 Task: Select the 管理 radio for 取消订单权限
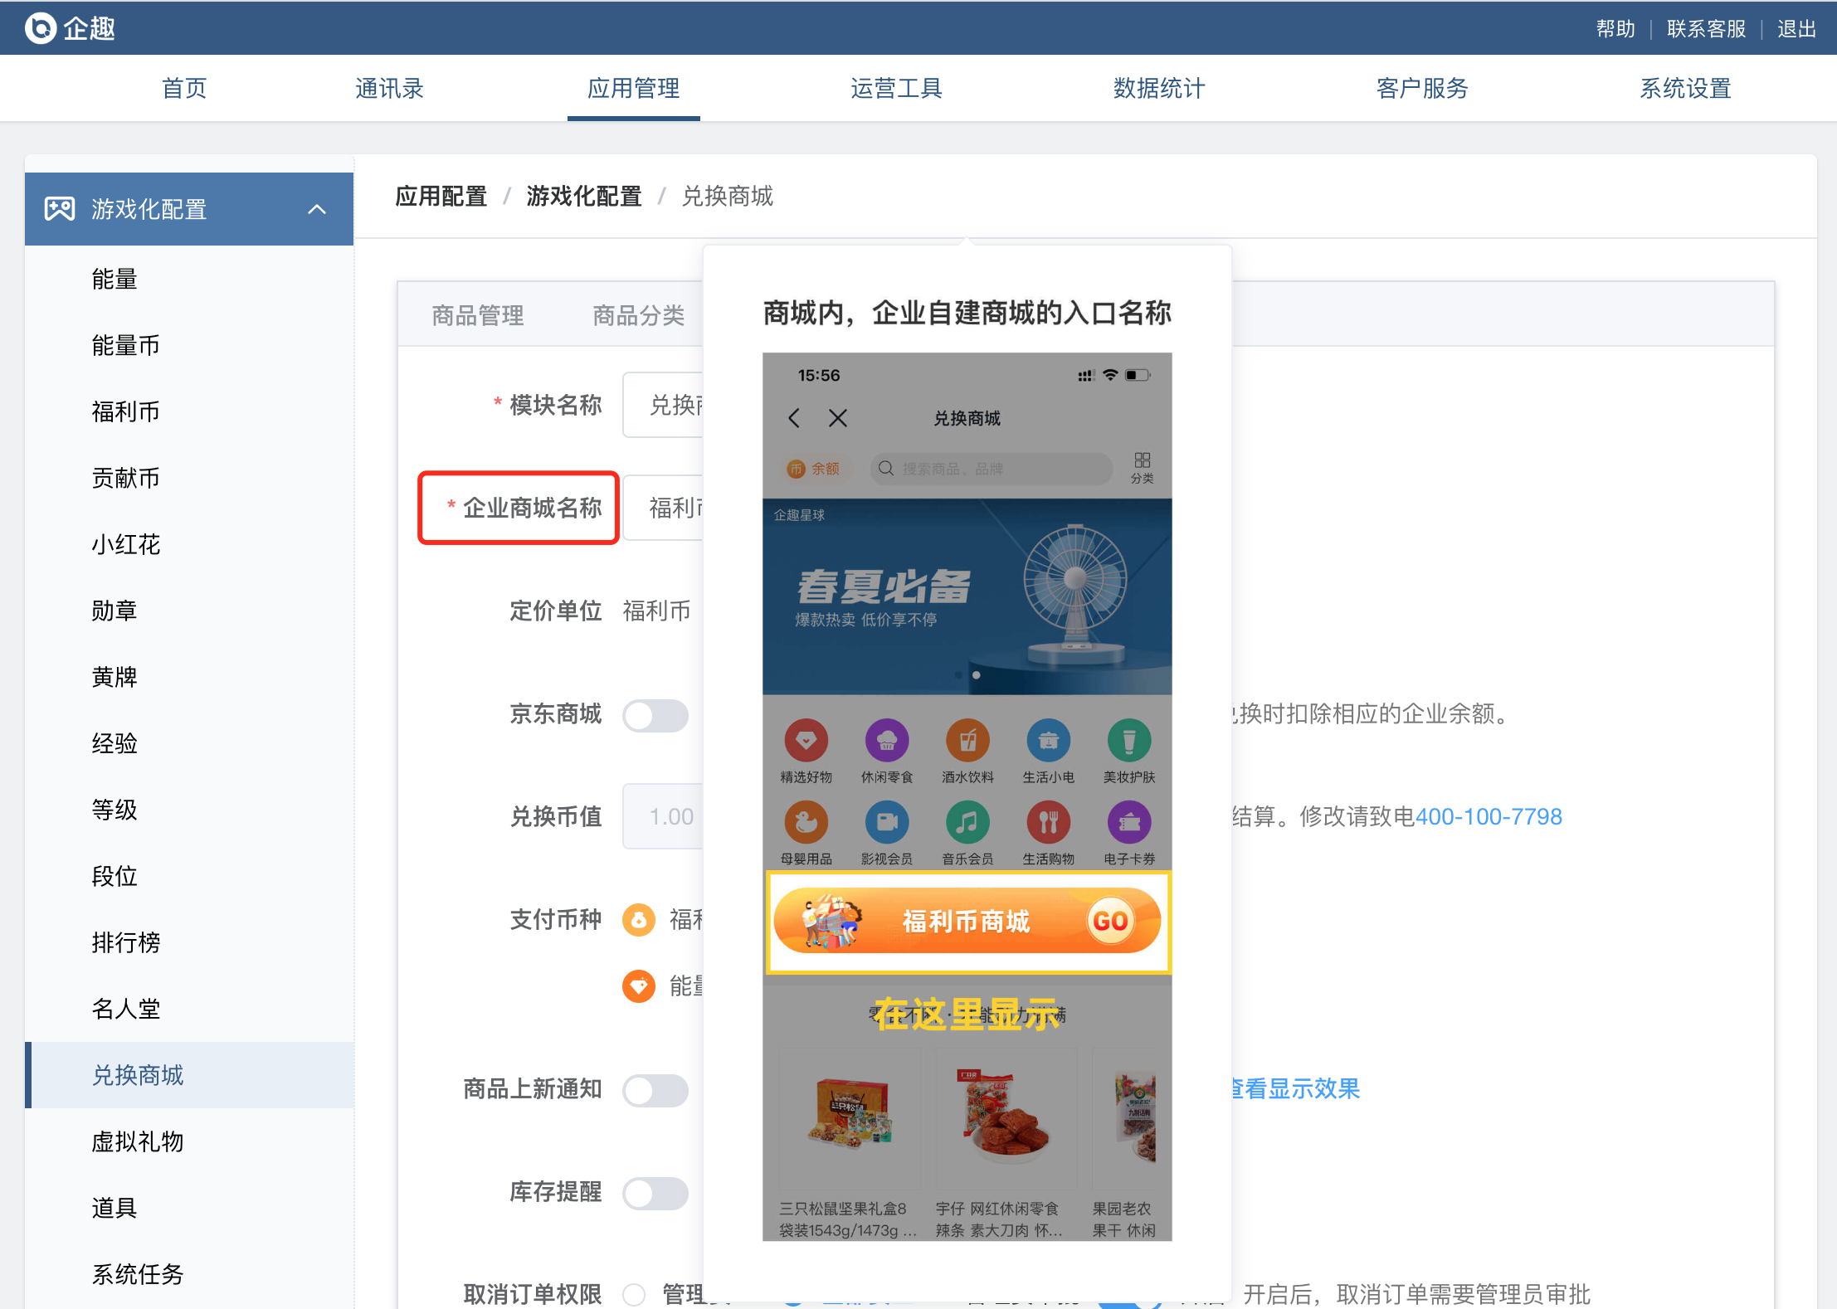click(x=634, y=1294)
